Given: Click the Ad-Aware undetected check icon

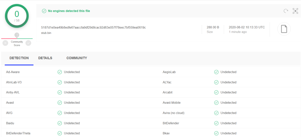Looking at the screenshot, I should 60,72.
